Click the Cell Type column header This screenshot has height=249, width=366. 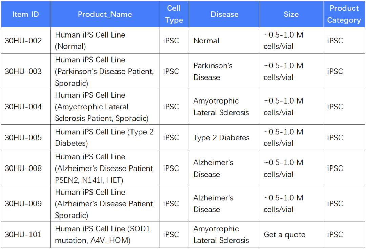click(174, 14)
